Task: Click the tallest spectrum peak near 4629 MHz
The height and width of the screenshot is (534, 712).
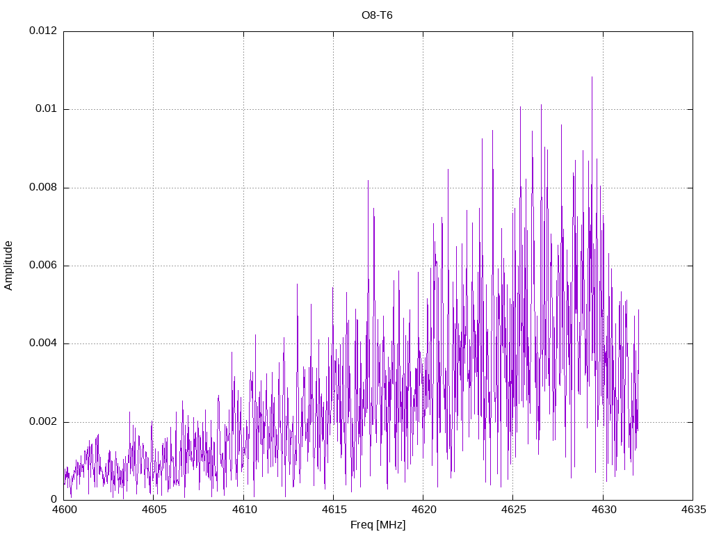Action: coord(592,77)
